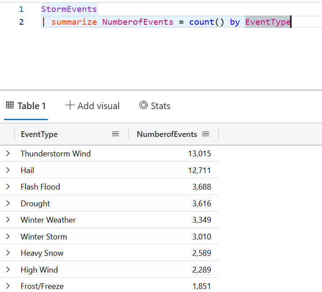Sort by the NumberofEvents column header
The width and height of the screenshot is (322, 292).
click(167, 134)
